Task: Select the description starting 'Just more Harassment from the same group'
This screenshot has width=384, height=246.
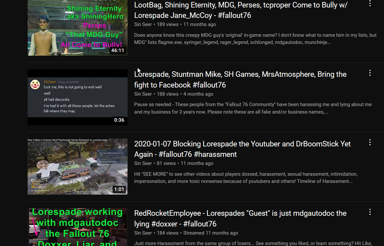Action: 253,243
